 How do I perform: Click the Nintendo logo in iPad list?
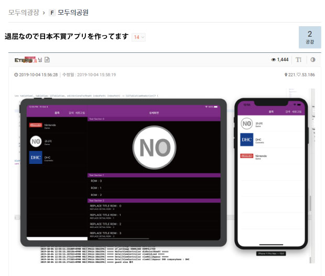(x=35, y=126)
